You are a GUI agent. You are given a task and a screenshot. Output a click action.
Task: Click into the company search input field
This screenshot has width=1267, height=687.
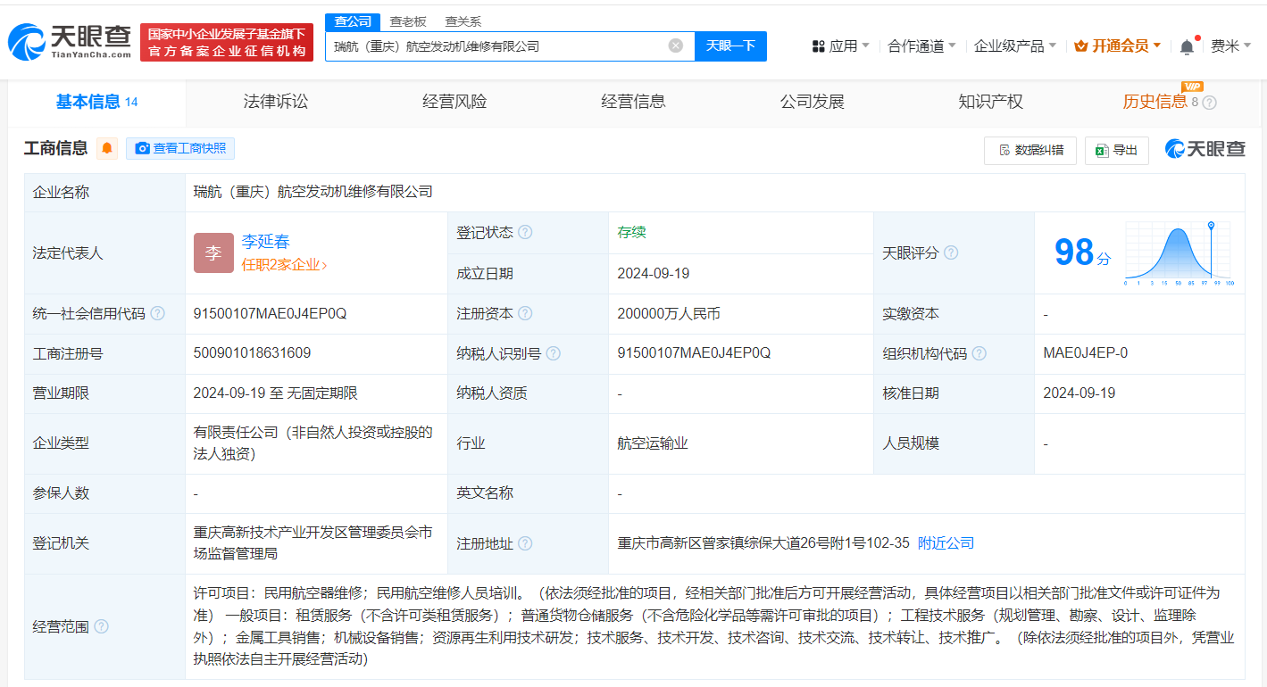tap(500, 46)
